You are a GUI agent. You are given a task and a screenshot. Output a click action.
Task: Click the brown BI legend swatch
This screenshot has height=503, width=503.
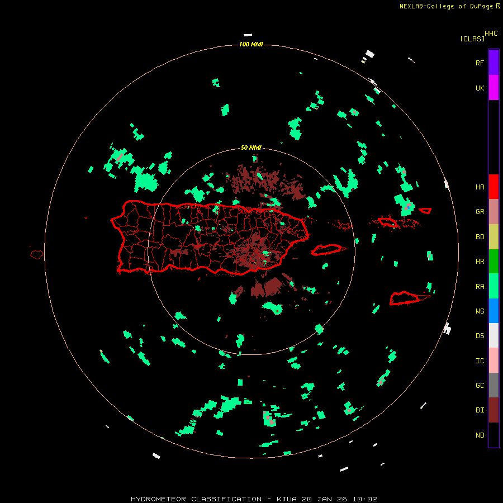(x=493, y=410)
